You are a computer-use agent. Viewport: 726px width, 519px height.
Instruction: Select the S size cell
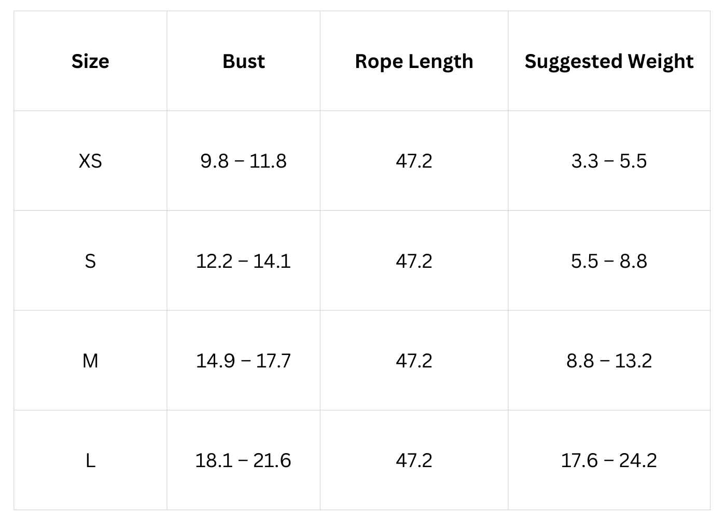point(90,261)
